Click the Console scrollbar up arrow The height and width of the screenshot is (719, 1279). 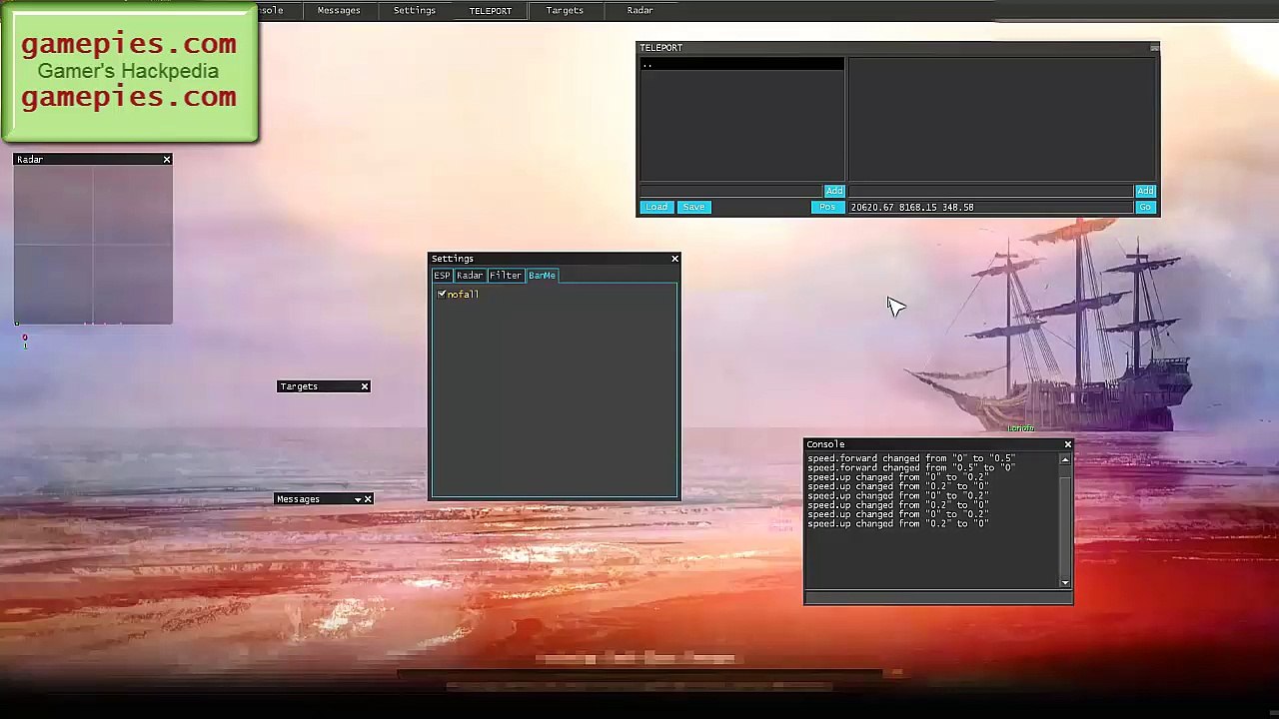tap(1065, 460)
